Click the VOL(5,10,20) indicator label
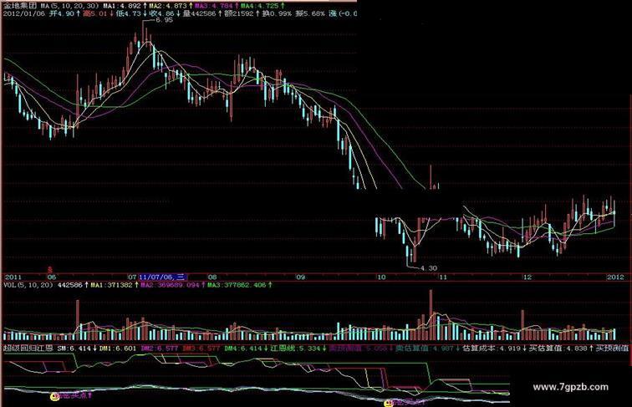 tap(28, 285)
